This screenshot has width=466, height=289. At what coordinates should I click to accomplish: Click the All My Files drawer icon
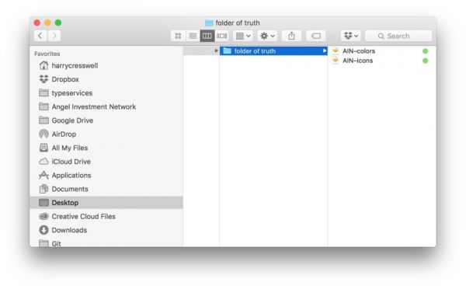click(x=43, y=148)
